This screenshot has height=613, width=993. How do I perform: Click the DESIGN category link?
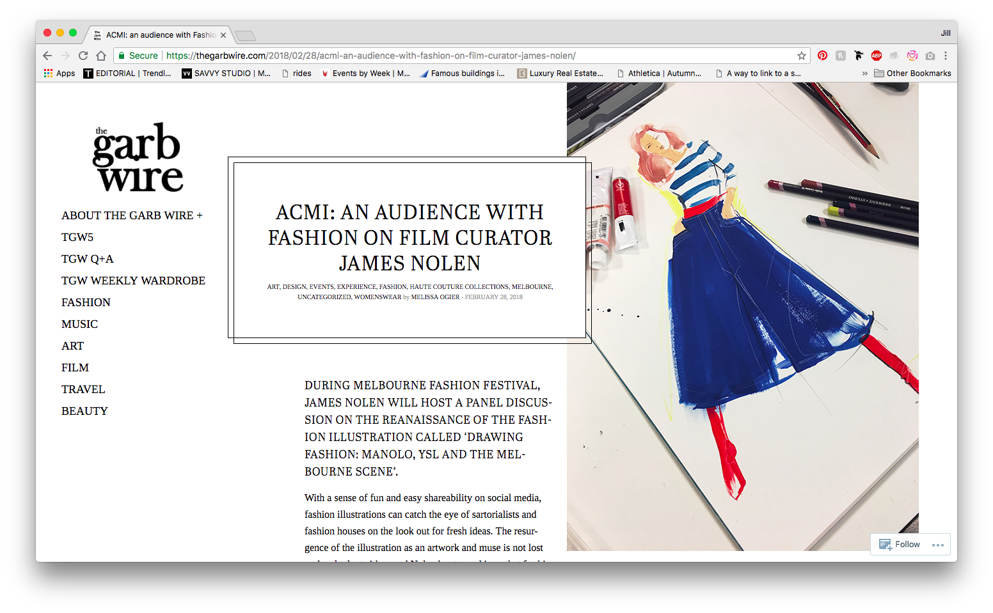[294, 287]
